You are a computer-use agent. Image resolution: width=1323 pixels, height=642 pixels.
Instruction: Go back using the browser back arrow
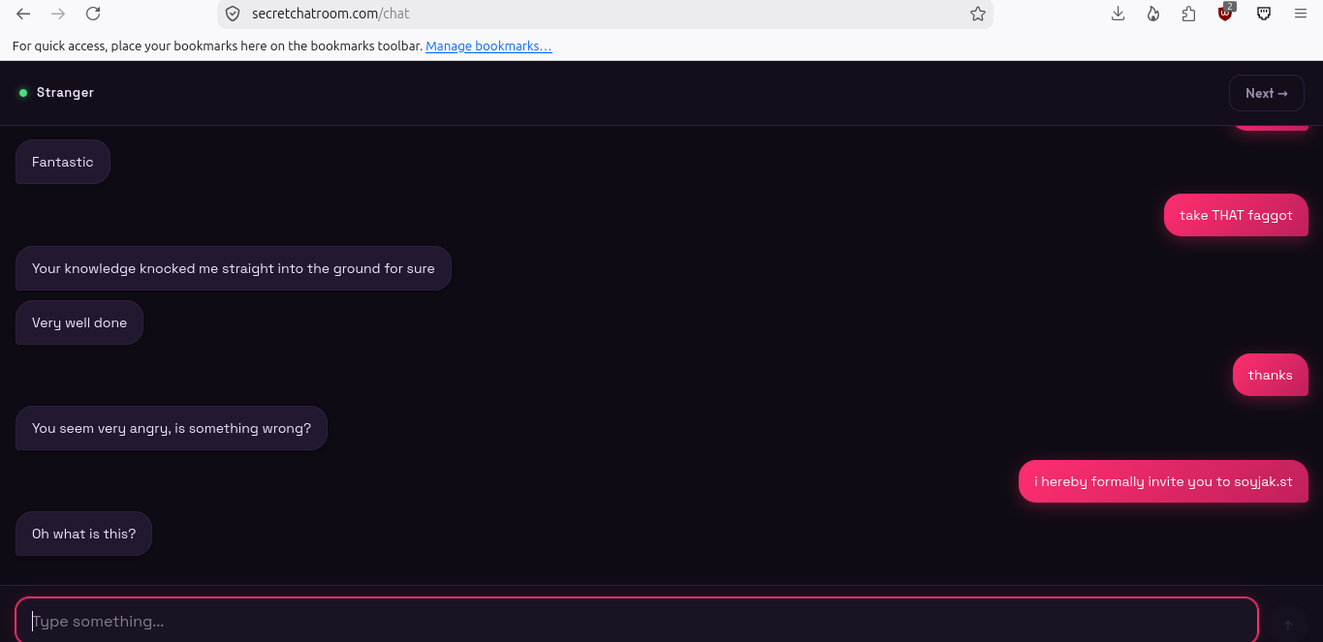23,14
